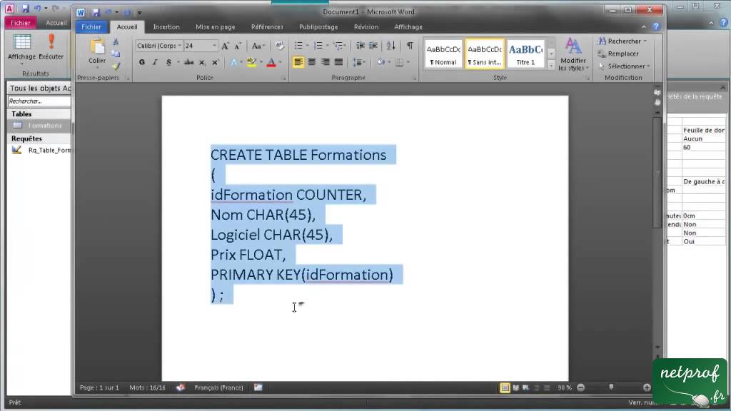Screen dimensions: 731x411
Task: Open the numbered list dropdown arrow
Action: tap(327, 46)
